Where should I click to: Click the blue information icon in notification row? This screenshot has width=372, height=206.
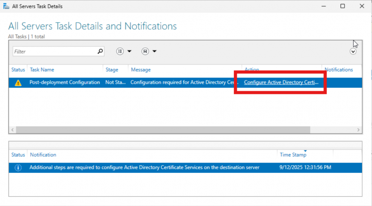pyautogui.click(x=18, y=168)
